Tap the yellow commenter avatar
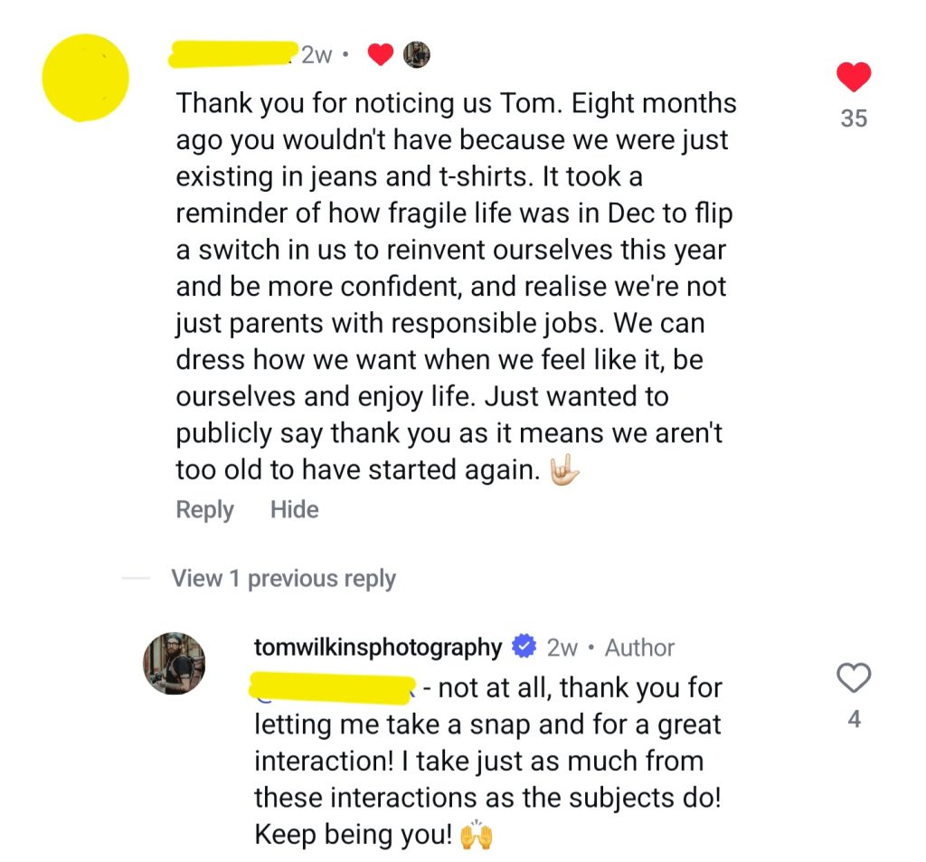 pyautogui.click(x=86, y=78)
